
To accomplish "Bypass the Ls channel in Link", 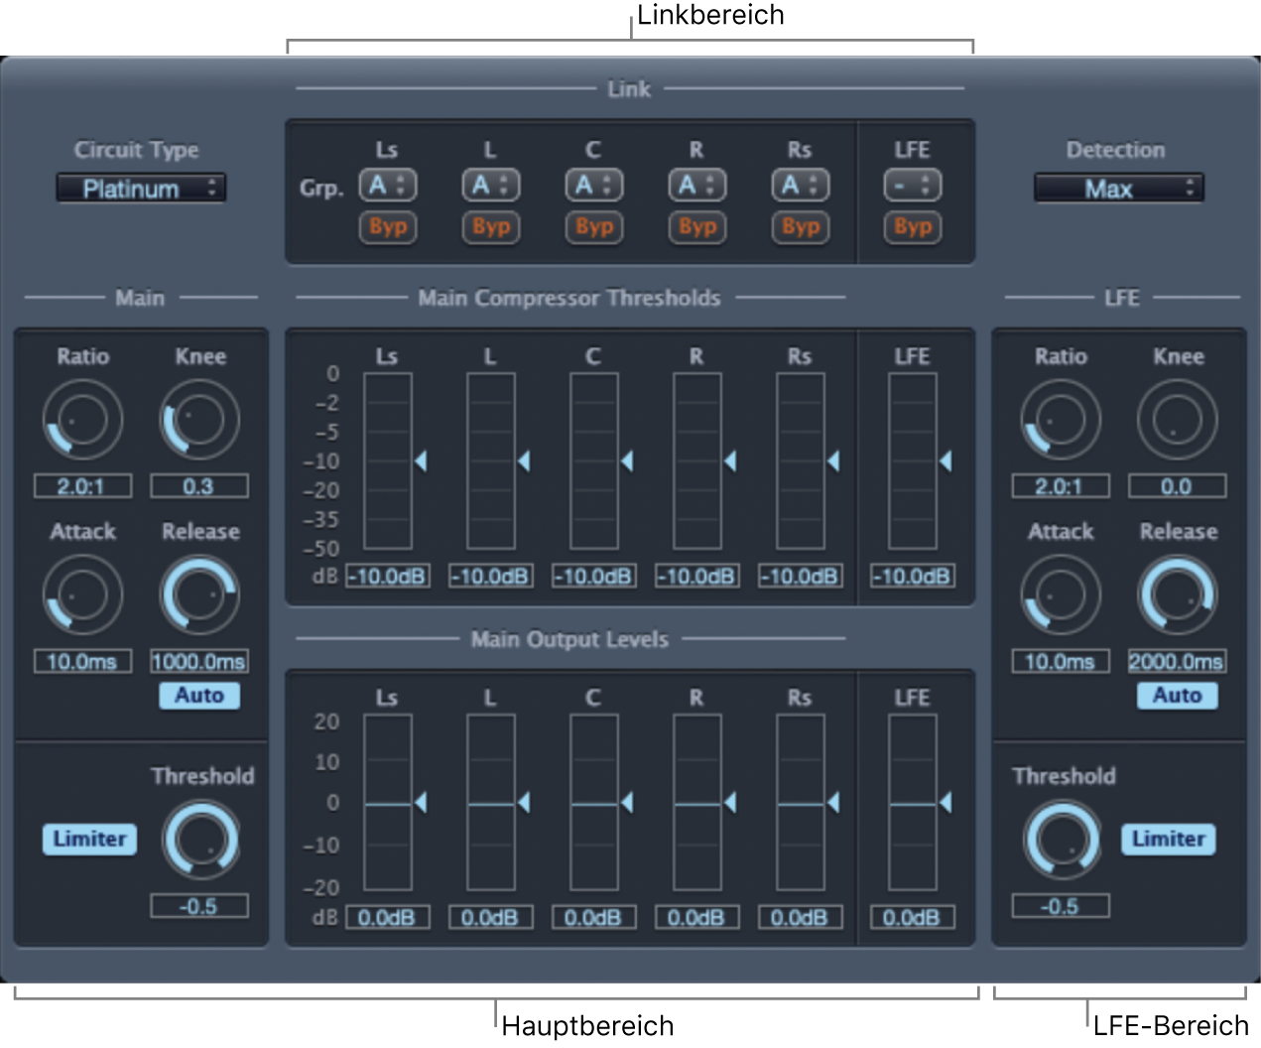I will [x=388, y=227].
